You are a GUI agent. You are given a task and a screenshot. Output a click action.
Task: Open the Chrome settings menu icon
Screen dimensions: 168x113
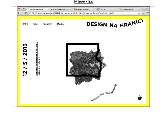tap(148, 13)
